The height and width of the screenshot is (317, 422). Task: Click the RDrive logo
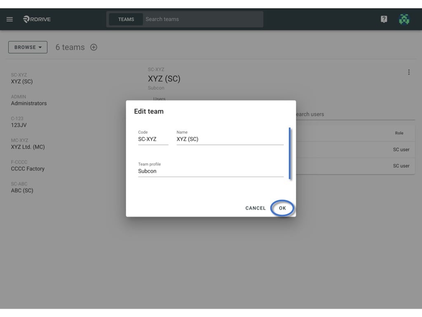tap(37, 19)
